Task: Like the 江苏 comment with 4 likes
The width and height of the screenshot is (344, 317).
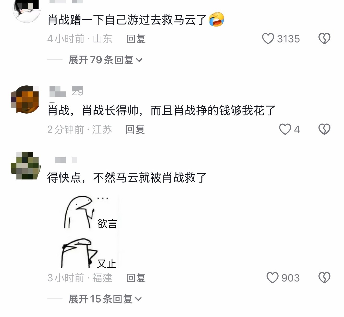Action: pos(285,129)
